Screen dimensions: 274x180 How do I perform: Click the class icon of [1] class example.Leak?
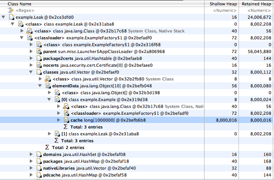57,134
